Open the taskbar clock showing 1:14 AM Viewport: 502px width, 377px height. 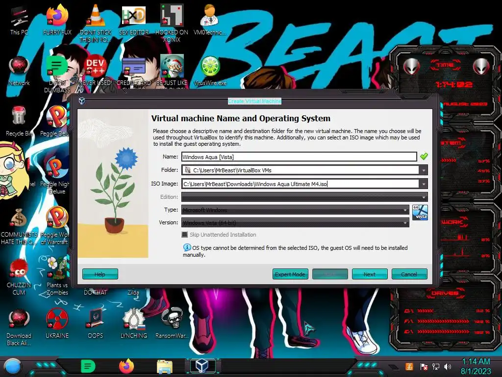476,366
